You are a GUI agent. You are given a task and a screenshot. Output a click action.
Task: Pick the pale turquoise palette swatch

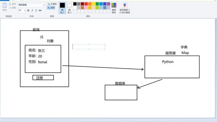[x=101, y=7]
